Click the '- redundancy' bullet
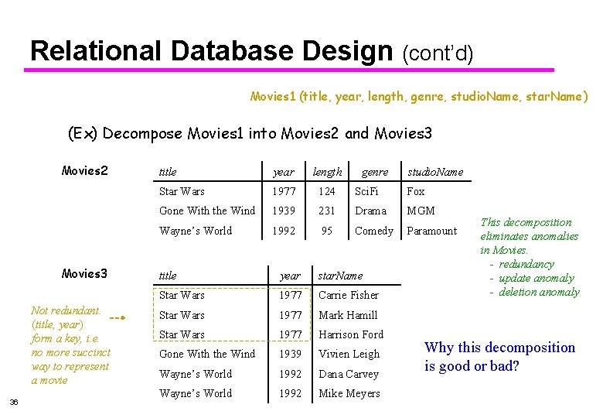 pyautogui.click(x=522, y=264)
